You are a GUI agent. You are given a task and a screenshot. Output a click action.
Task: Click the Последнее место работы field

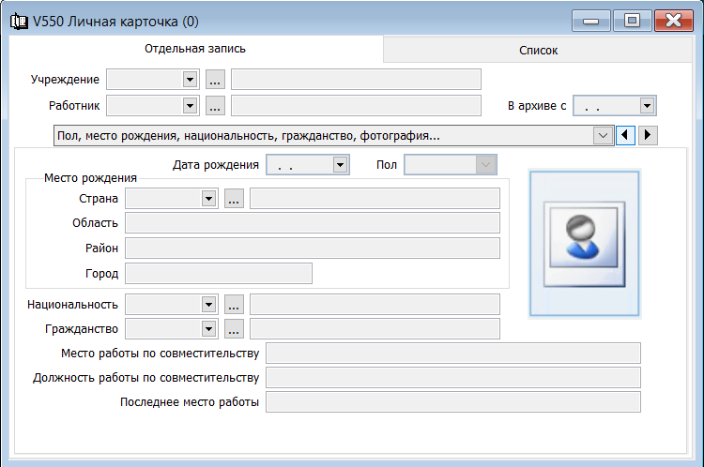[452, 402]
